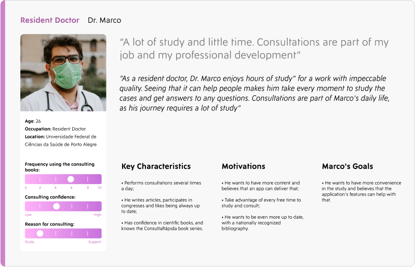Click the 'Frequency using the consulting books' label
This screenshot has width=415, height=267.
pos(60,167)
